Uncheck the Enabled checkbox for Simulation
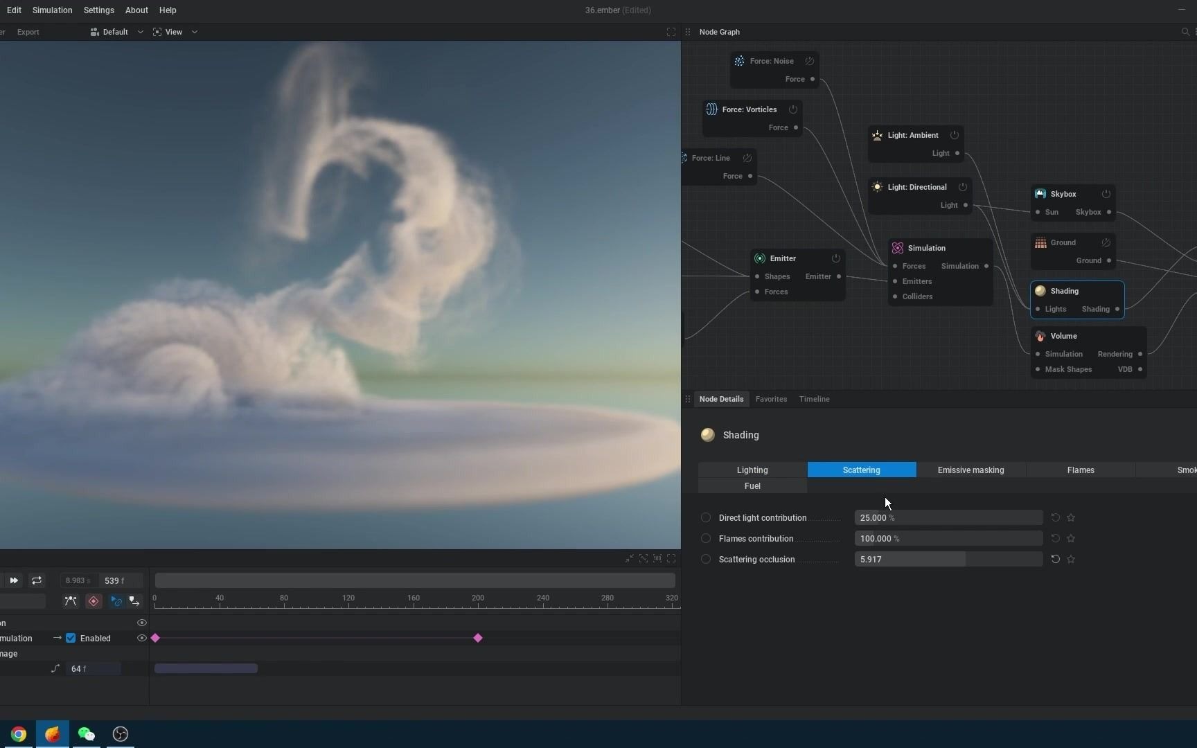The image size is (1197, 748). point(71,639)
